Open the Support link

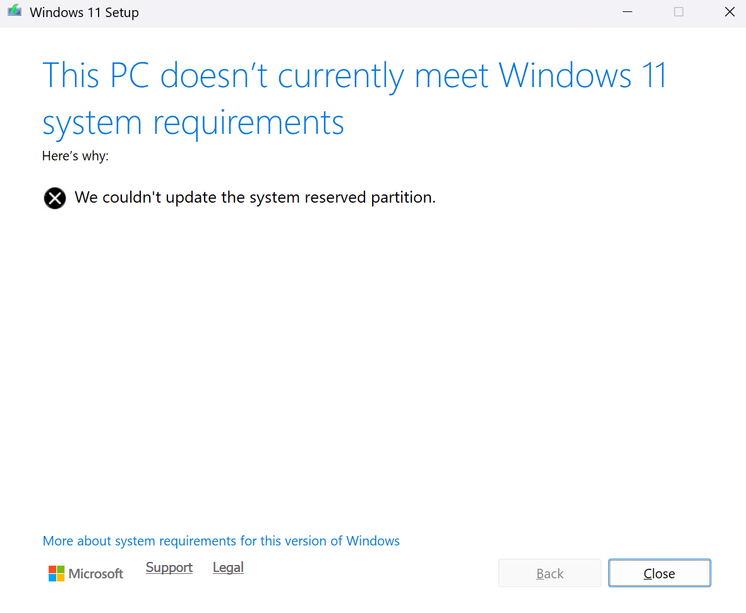pyautogui.click(x=169, y=568)
